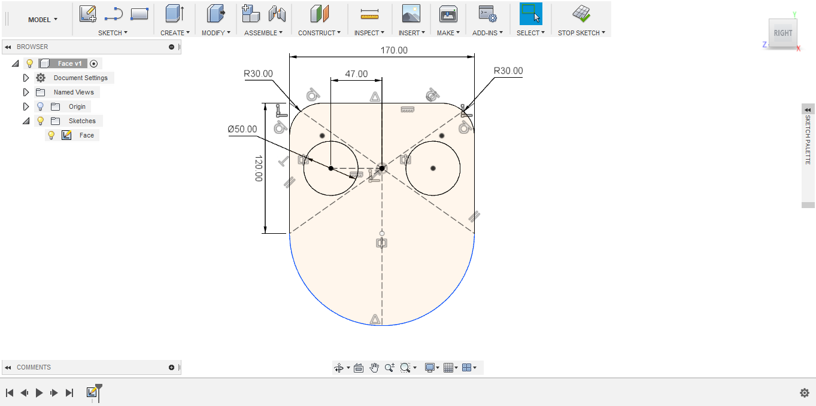Open the ASSEMBLE menu
This screenshot has width=816, height=406.
point(263,33)
